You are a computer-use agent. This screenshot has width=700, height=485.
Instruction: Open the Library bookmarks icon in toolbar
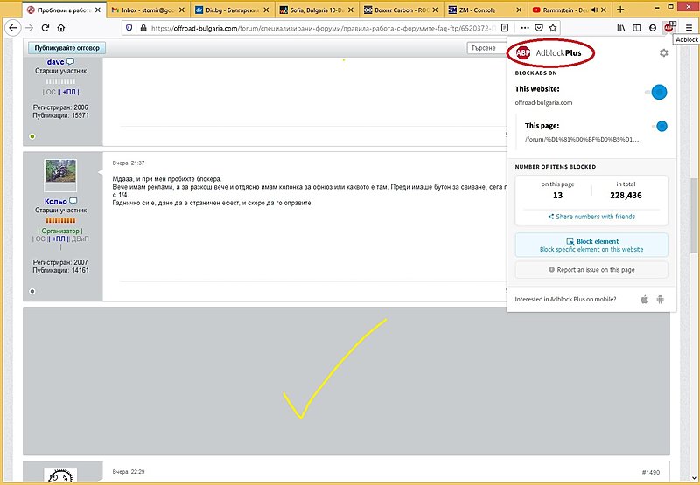click(x=621, y=28)
